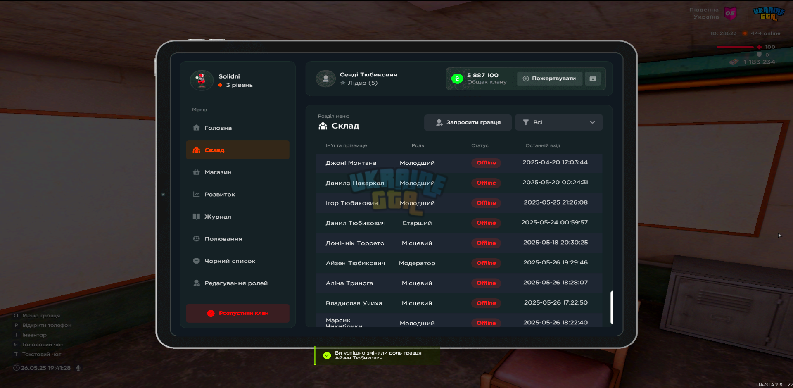Image resolution: width=793 pixels, height=388 pixels.
Task: Select the Джоні Монтана row
Action: point(458,163)
